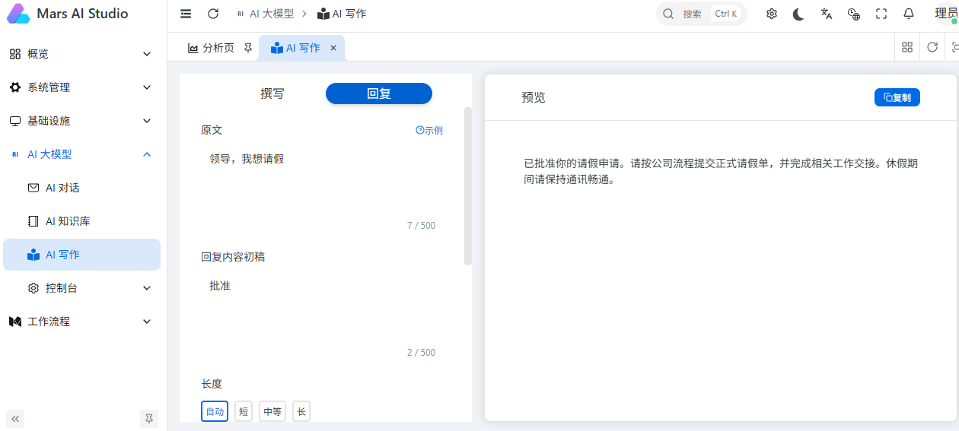This screenshot has width=959, height=431.
Task: Click the AI 写作 breadcrumb
Action: click(x=342, y=14)
